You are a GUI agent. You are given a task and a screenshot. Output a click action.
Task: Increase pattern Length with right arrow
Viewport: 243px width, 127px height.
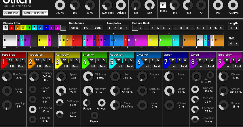[x=237, y=28]
